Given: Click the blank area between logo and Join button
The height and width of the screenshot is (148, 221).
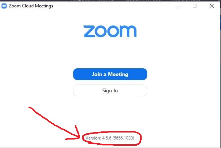Looking at the screenshot, I should click(110, 53).
